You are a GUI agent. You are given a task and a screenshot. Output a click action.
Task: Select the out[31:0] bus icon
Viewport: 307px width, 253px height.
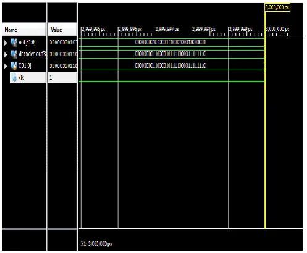tap(14, 43)
